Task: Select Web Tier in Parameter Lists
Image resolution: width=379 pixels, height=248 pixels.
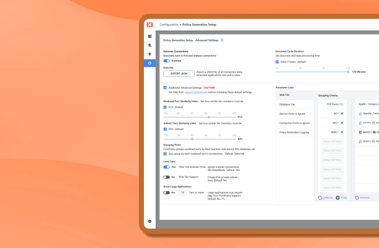Action: tap(294, 95)
